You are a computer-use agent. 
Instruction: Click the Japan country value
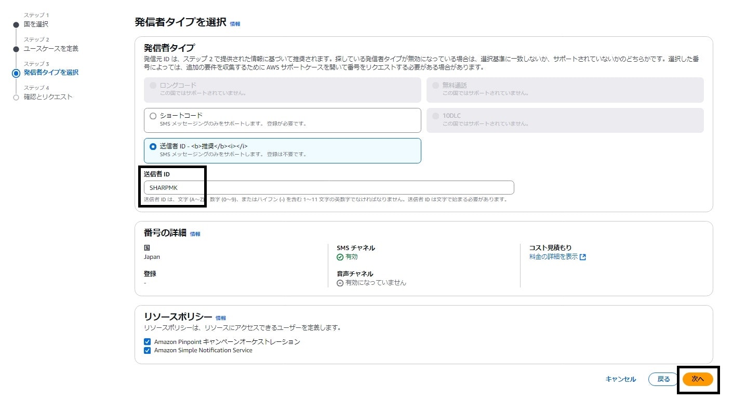pos(152,257)
